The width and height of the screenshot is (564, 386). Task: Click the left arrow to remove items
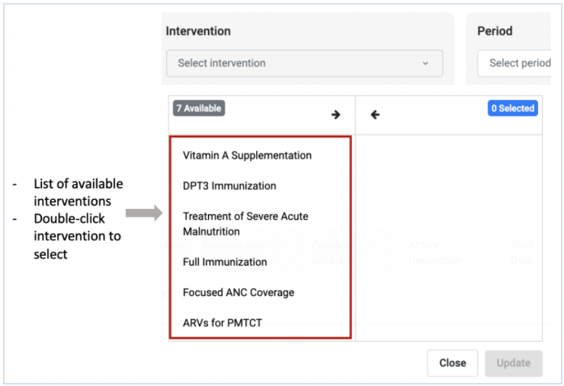pos(375,114)
